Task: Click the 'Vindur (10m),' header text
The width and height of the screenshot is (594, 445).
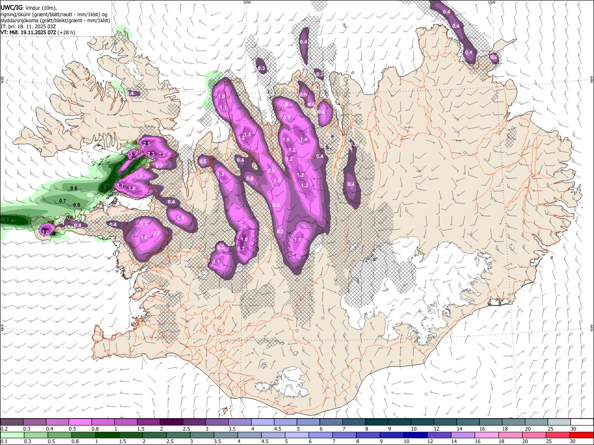Action: coord(40,7)
